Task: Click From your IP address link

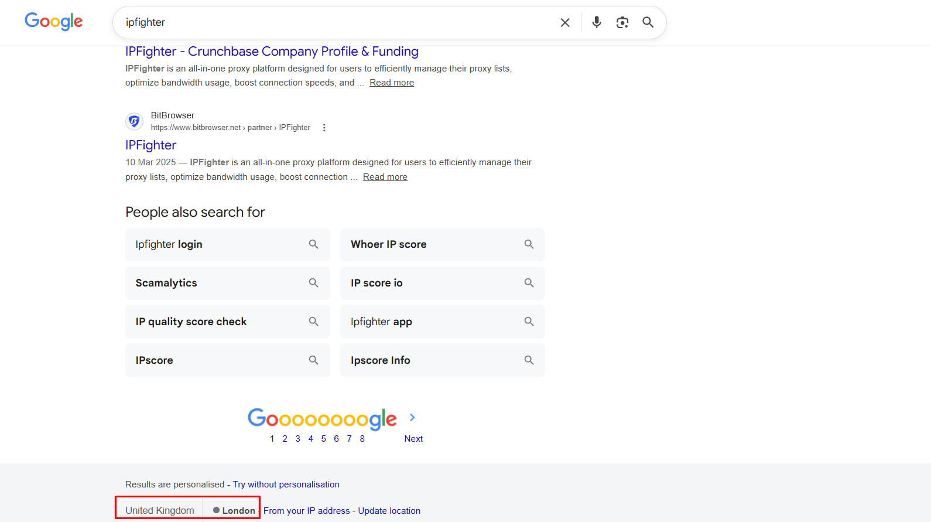Action: (x=307, y=511)
